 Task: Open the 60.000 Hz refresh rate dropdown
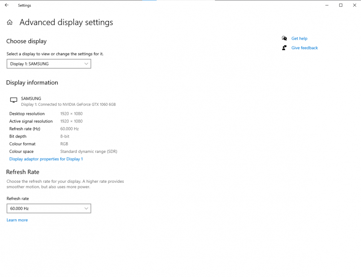(49, 208)
